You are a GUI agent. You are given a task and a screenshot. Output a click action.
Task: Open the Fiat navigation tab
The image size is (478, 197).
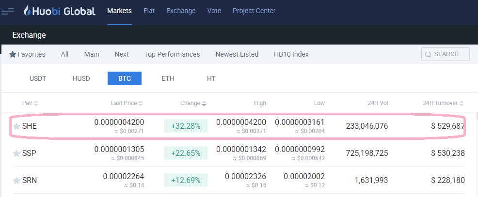[149, 11]
